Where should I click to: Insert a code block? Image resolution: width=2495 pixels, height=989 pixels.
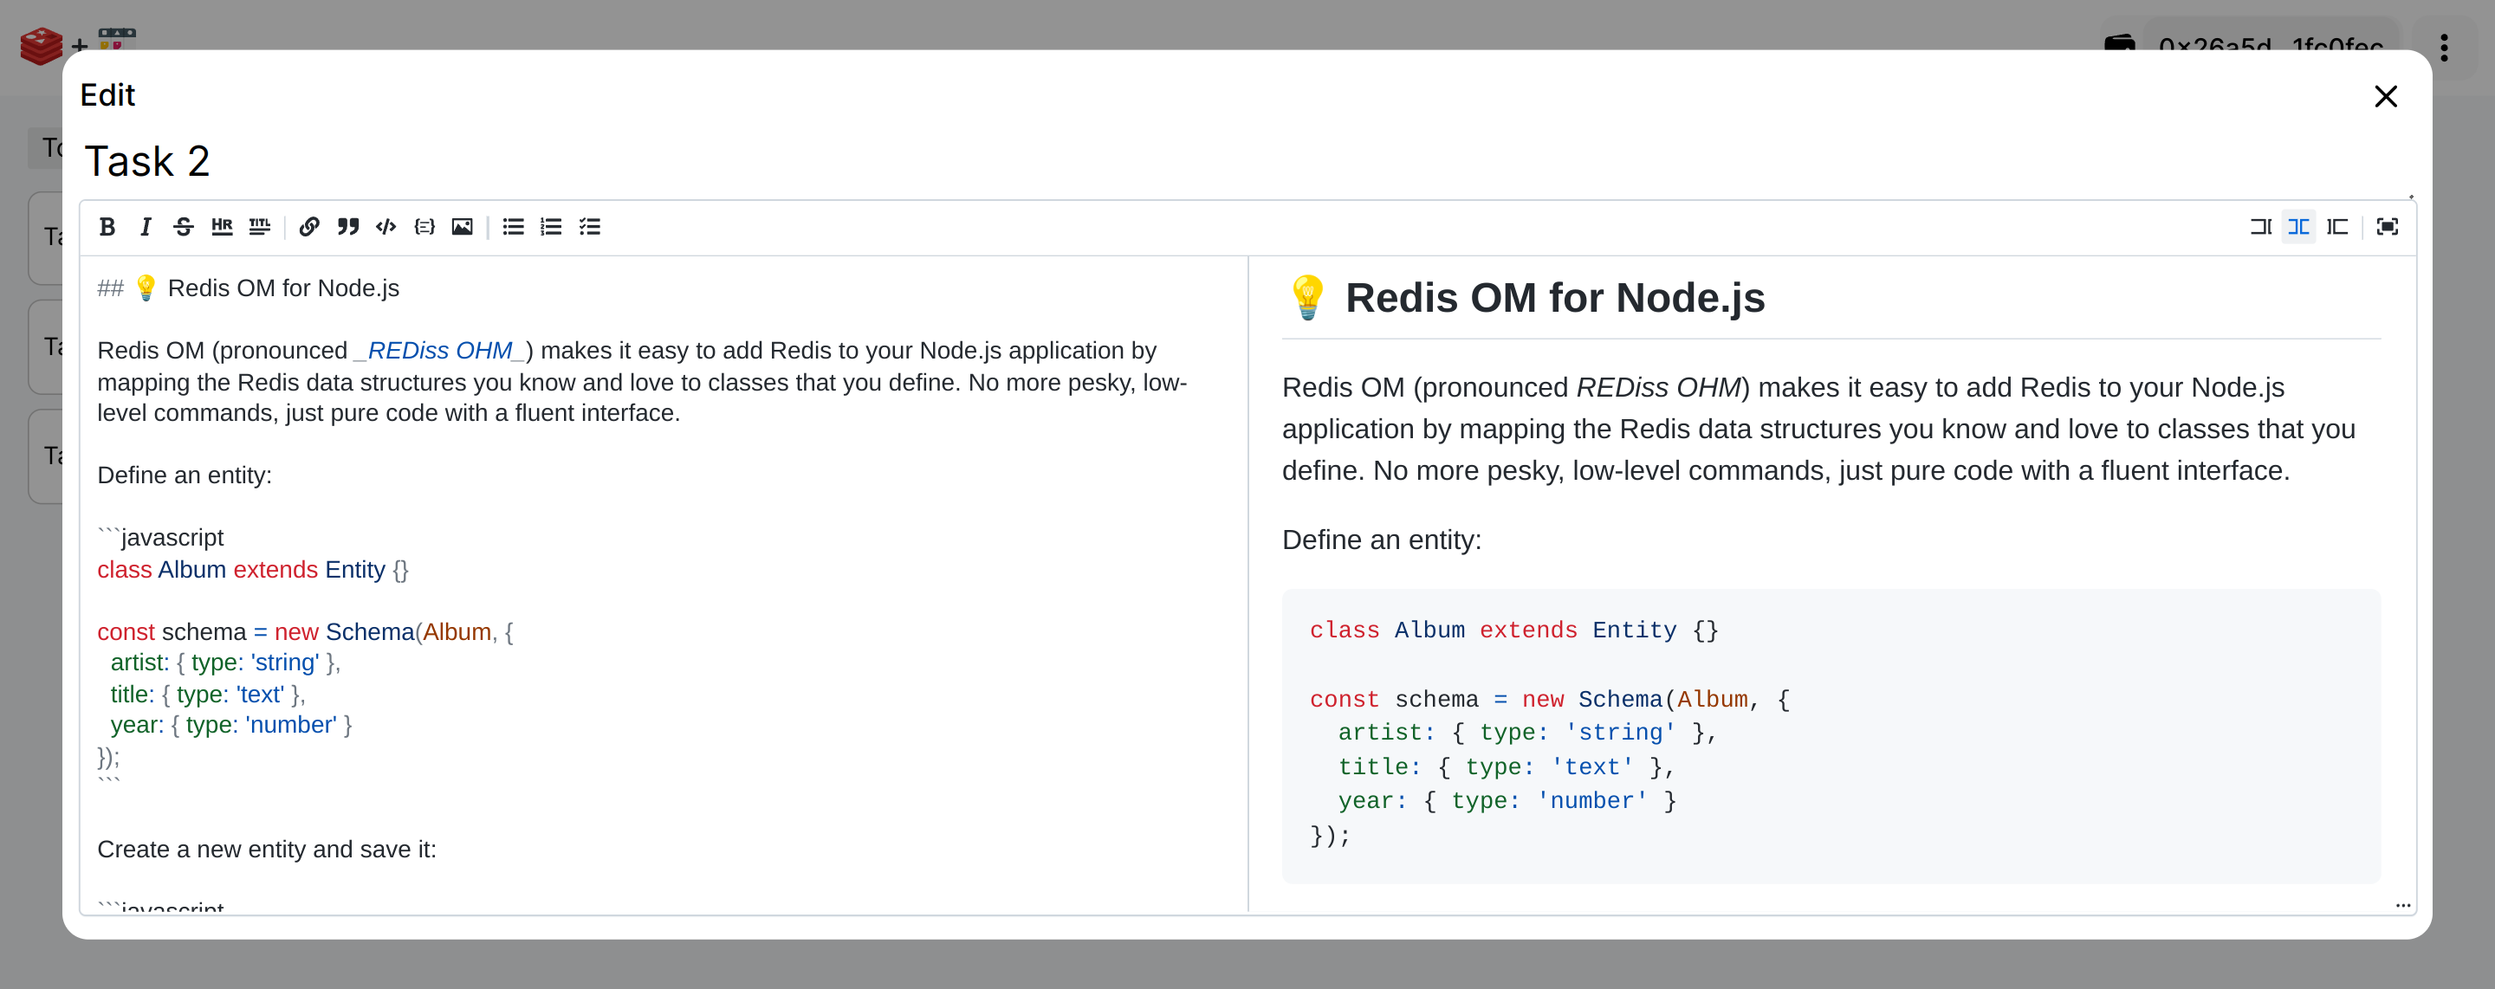[424, 227]
